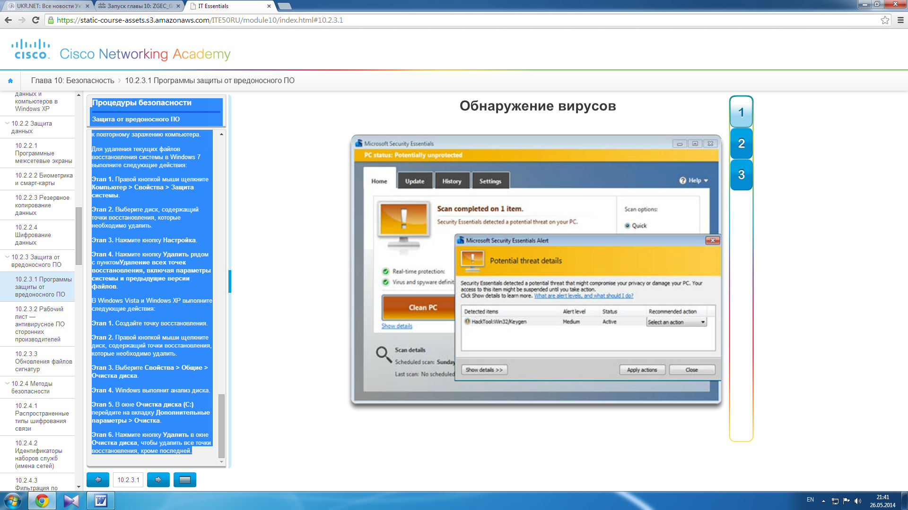Image resolution: width=908 pixels, height=510 pixels.
Task: Click Cisco Networking Academy title
Action: [145, 54]
